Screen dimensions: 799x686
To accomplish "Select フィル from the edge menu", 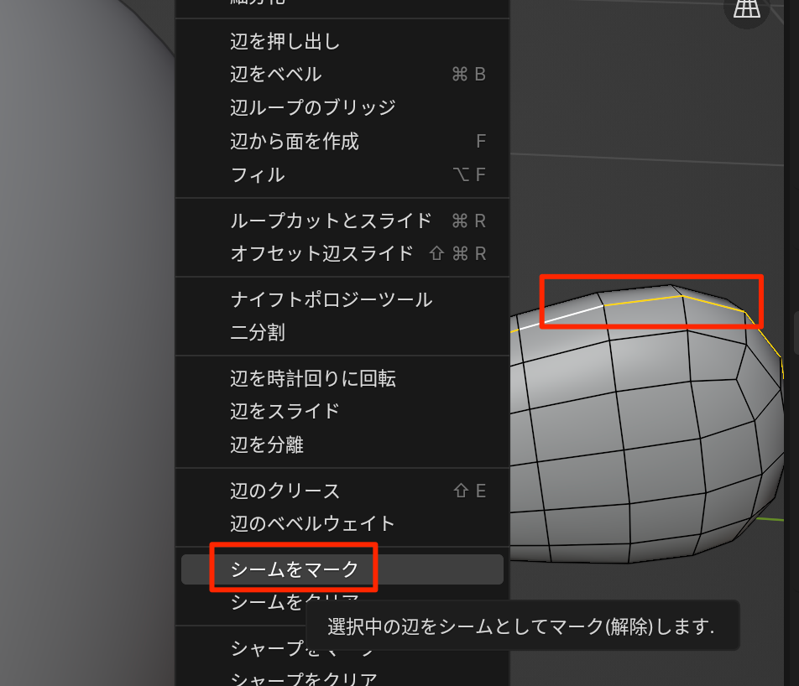I will (x=257, y=175).
